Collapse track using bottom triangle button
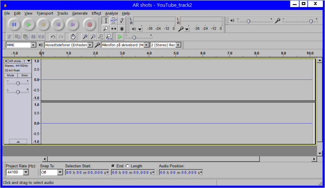 18,141
